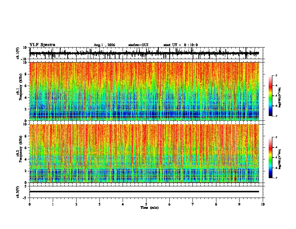Screen dimensions: 296x229
Task: Click the '2' kHz tick on ch.1 spectrogram
Action: click(x=26, y=109)
